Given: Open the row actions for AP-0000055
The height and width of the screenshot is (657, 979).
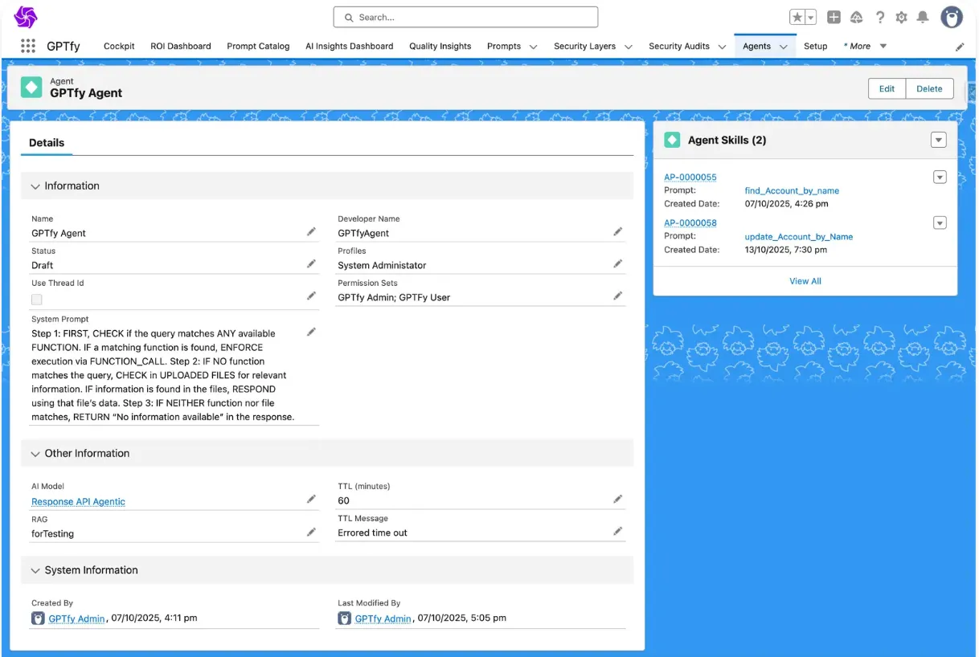Looking at the screenshot, I should (x=940, y=177).
